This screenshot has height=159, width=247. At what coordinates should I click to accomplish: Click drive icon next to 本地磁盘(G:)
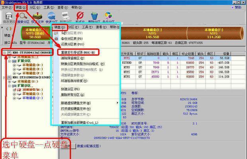click(14, 81)
